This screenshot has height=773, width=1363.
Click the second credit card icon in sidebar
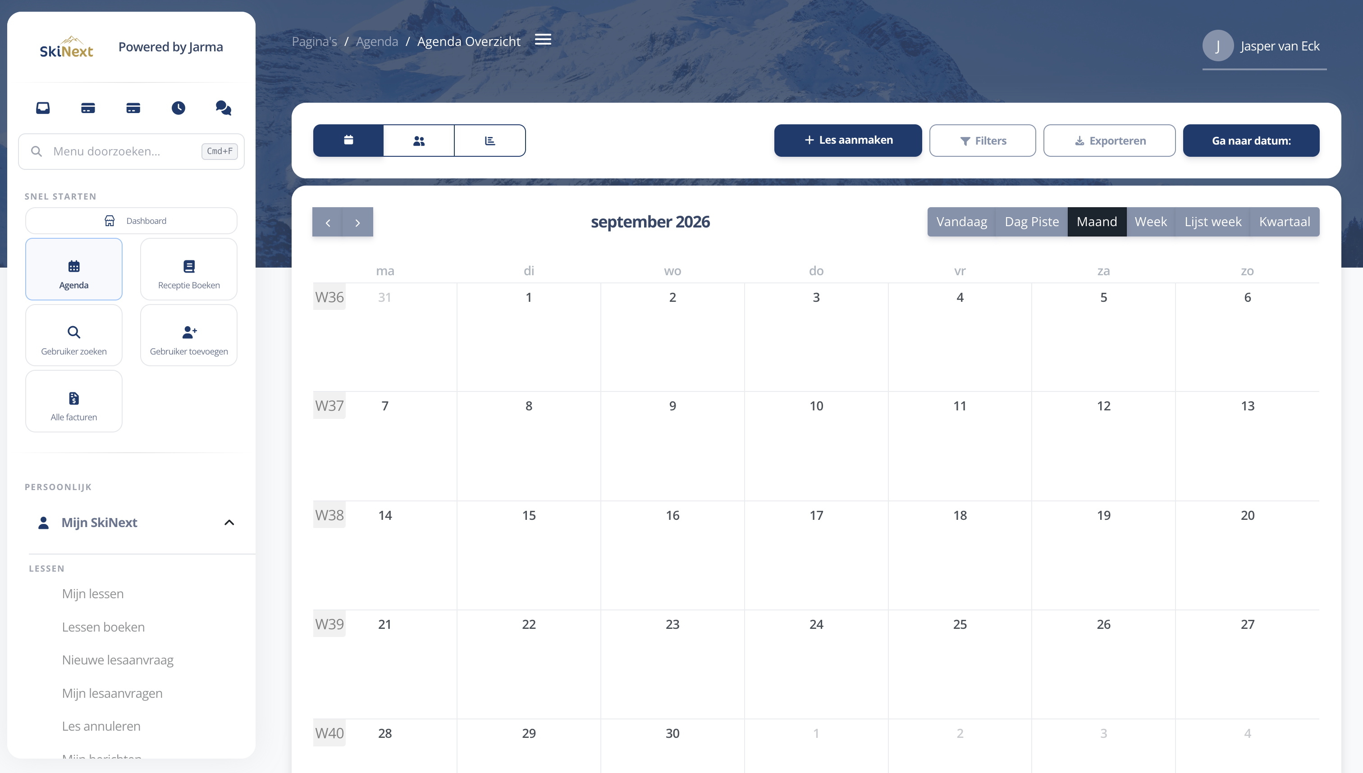pos(133,108)
